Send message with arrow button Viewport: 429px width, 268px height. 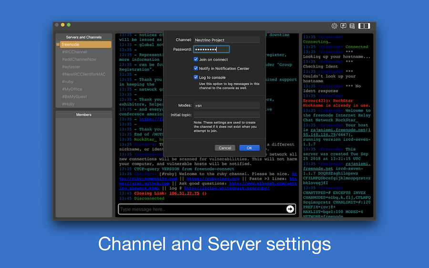290,209
